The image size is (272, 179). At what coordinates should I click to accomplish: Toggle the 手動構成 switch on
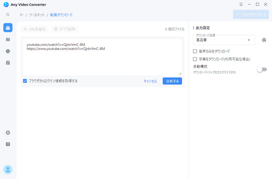pyautogui.click(x=262, y=69)
